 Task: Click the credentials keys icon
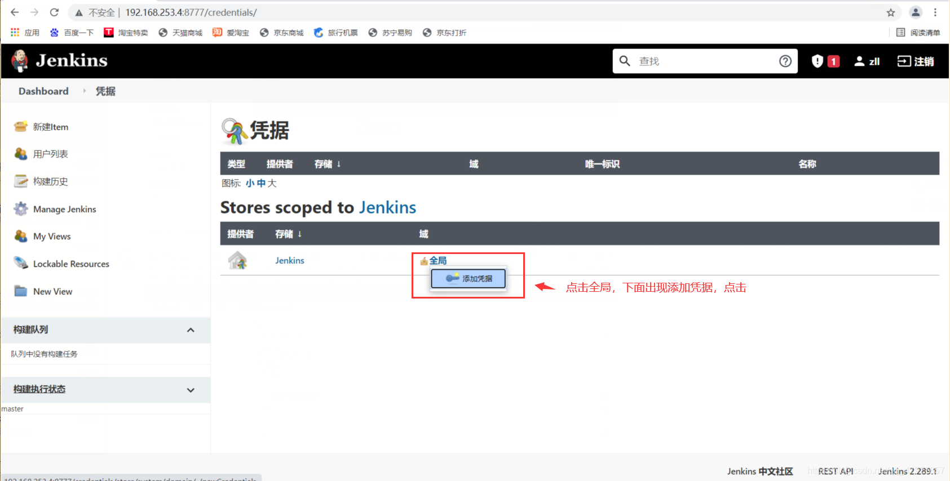point(233,131)
